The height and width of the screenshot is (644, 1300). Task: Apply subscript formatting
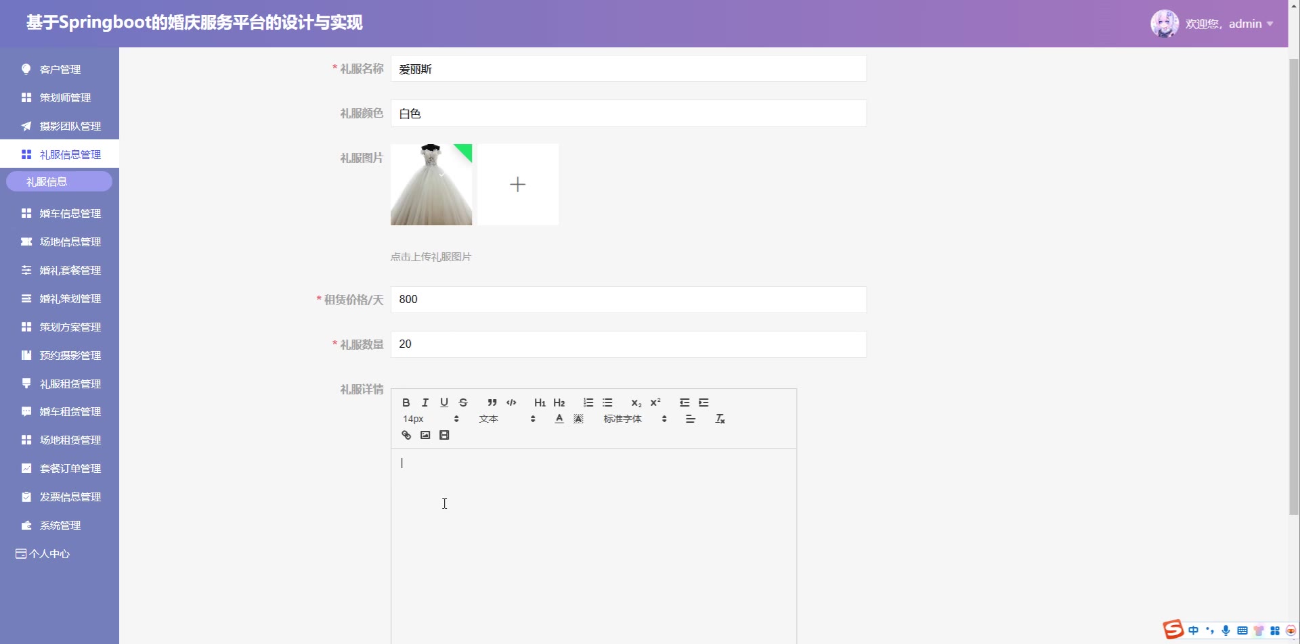point(636,402)
